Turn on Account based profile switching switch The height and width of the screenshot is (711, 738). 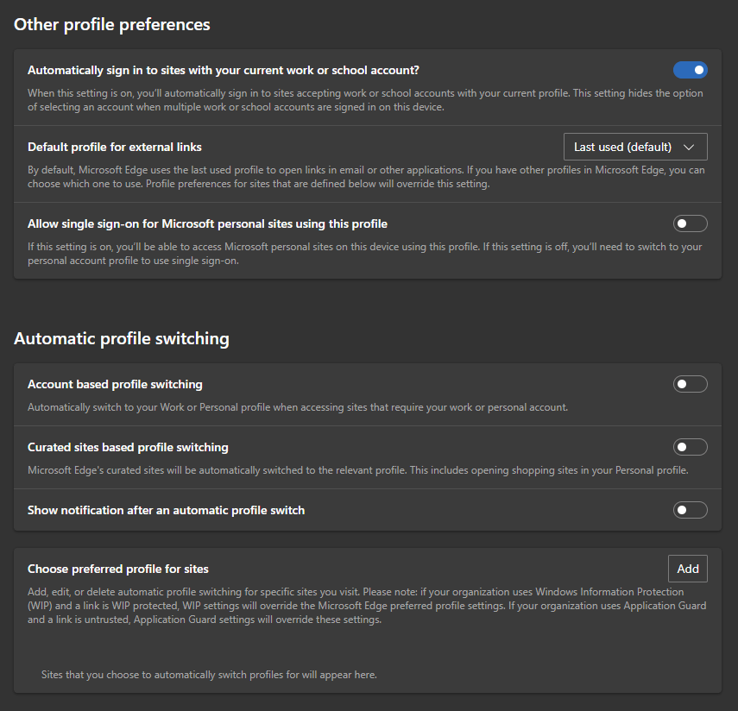(690, 384)
